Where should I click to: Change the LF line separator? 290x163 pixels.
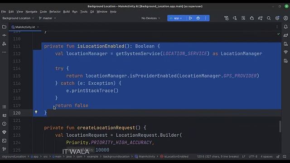pos(244,157)
